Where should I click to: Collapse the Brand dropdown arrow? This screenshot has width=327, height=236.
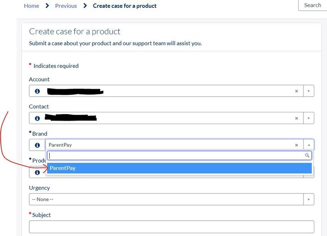point(309,145)
